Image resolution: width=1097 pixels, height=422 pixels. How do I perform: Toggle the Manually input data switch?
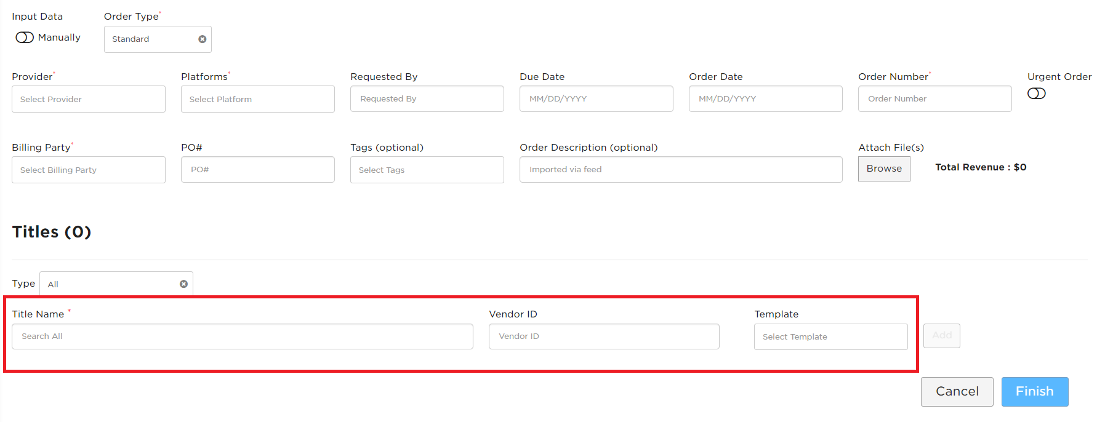click(25, 38)
